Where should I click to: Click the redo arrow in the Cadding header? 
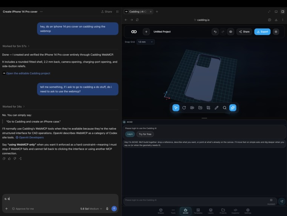pyautogui.click(x=223, y=32)
